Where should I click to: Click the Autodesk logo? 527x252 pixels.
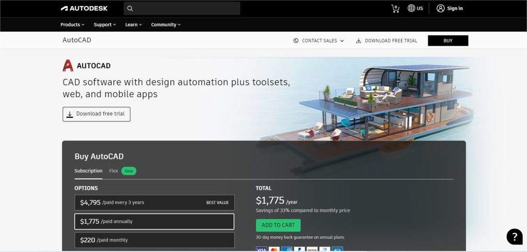[84, 8]
